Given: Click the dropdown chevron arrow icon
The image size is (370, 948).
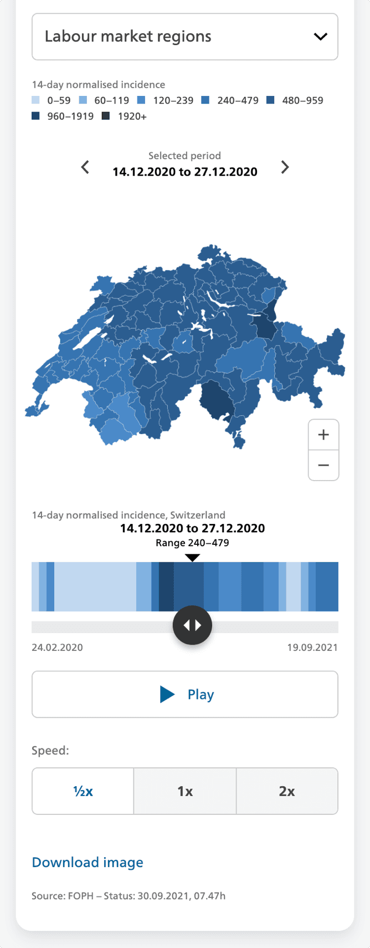Looking at the screenshot, I should point(320,37).
